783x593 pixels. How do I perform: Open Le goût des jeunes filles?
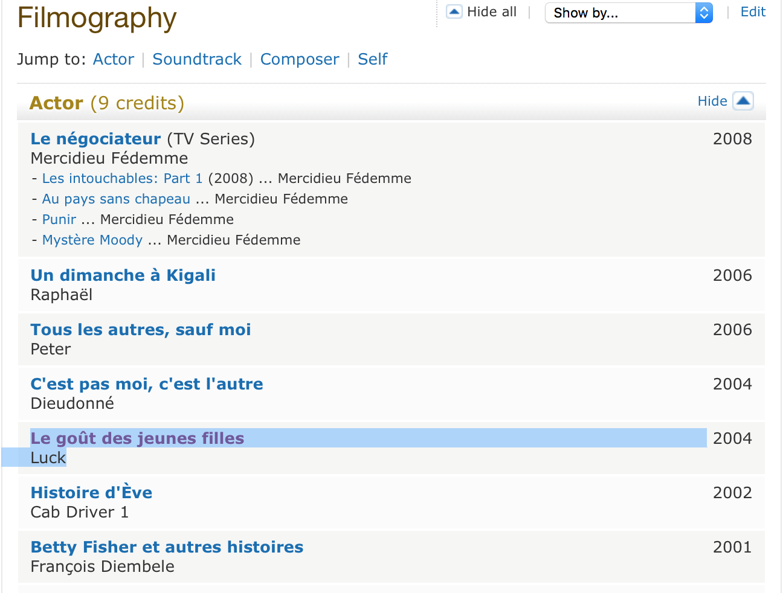(138, 438)
